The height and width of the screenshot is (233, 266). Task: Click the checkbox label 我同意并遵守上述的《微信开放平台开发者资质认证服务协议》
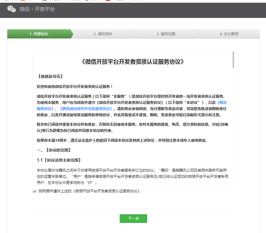[x=89, y=191]
